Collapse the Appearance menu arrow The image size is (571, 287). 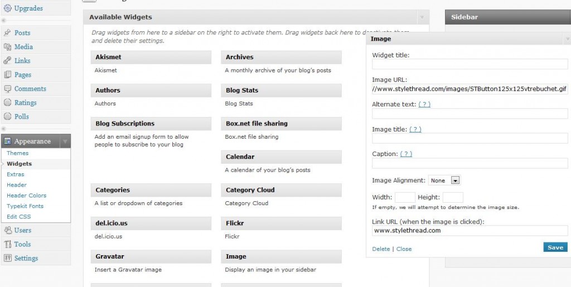tap(65, 142)
